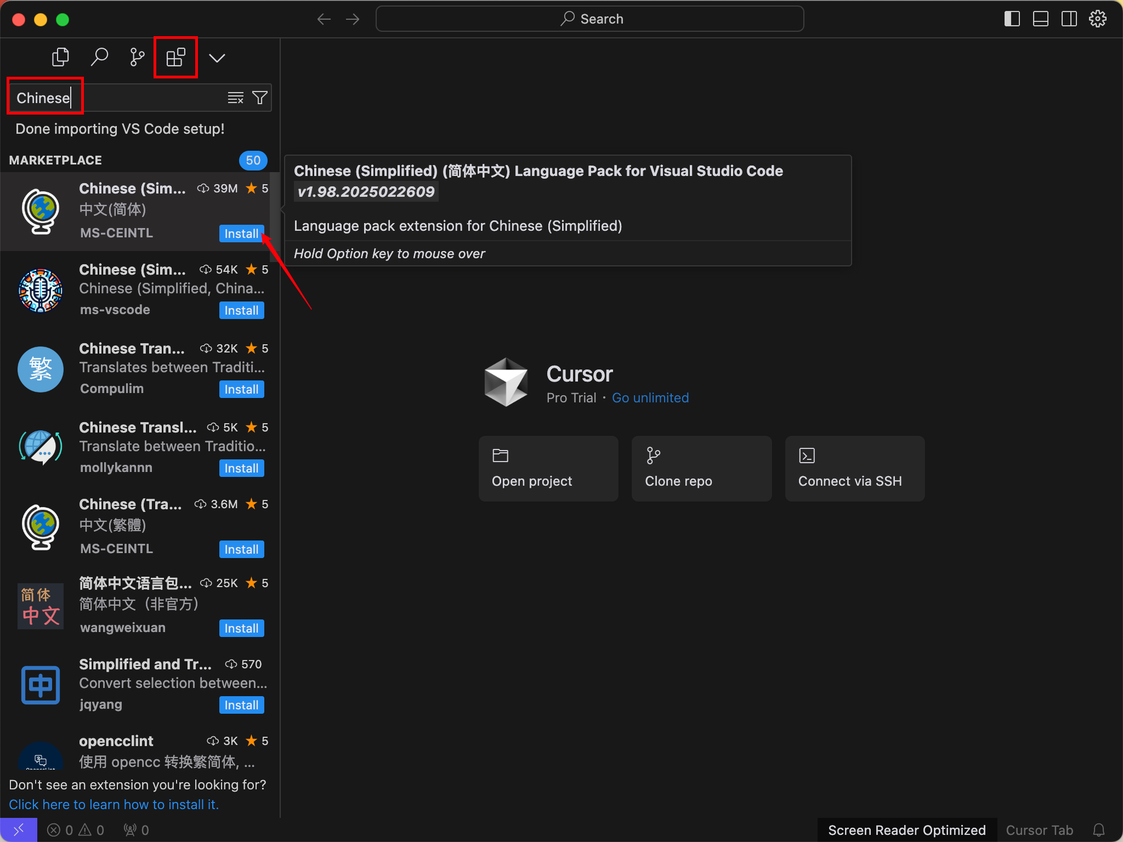
Task: Click the Go unlimited link
Action: 650,398
